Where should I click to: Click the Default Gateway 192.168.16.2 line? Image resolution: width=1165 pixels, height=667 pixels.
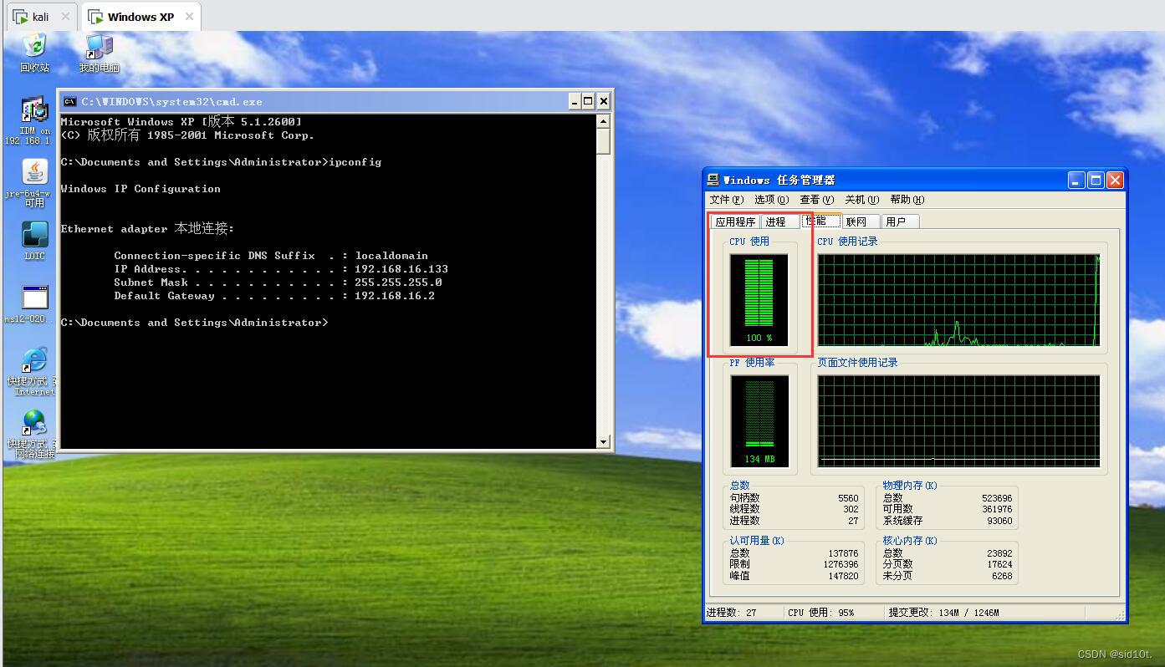(274, 296)
